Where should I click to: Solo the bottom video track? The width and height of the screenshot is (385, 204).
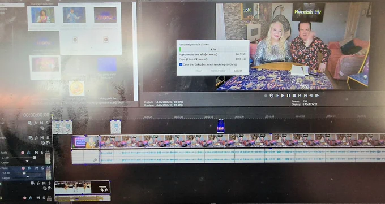[49, 183]
